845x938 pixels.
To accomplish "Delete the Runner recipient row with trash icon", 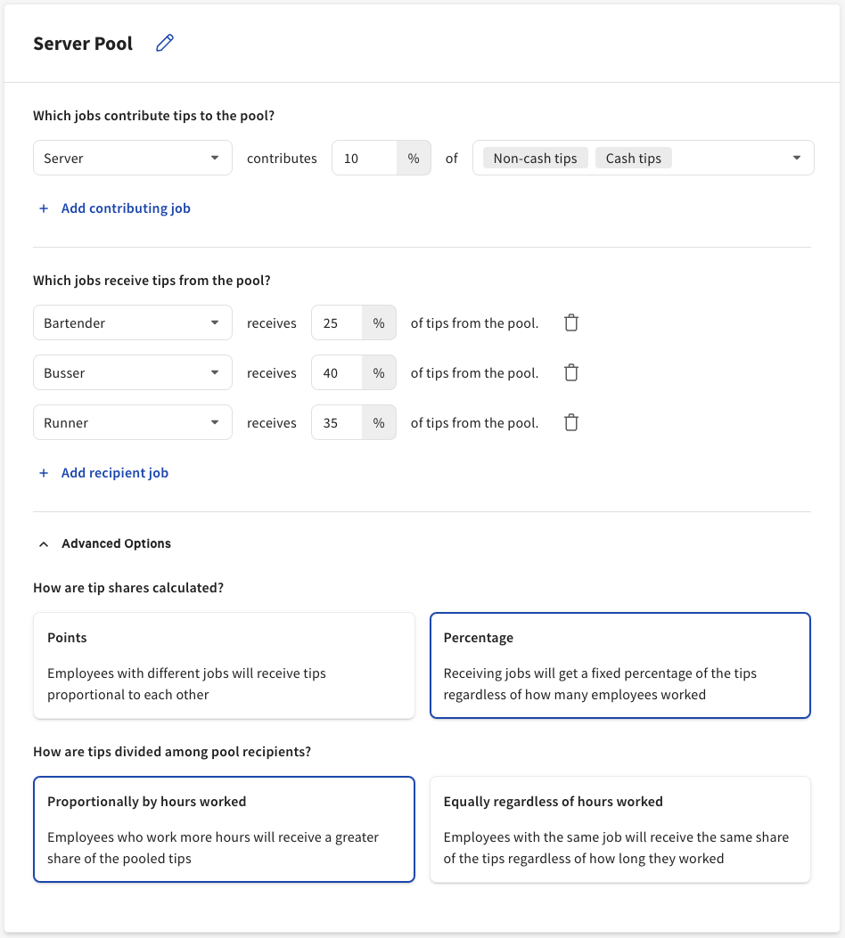I will point(570,422).
